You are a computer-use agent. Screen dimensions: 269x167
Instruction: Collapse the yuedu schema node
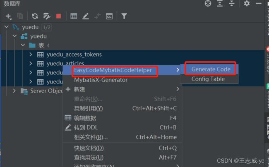pos(14,36)
